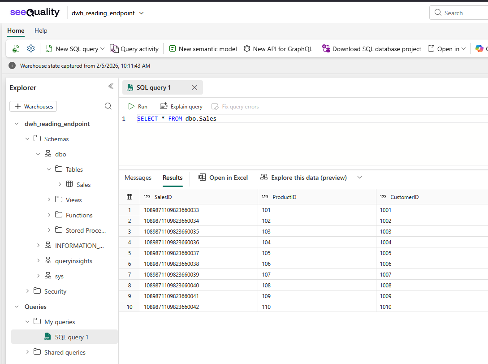
Task: Select SQL query 1 under My queries
Action: tap(71, 337)
